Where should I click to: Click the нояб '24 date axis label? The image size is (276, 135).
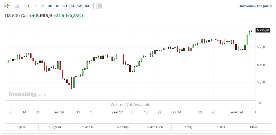pos(237,112)
